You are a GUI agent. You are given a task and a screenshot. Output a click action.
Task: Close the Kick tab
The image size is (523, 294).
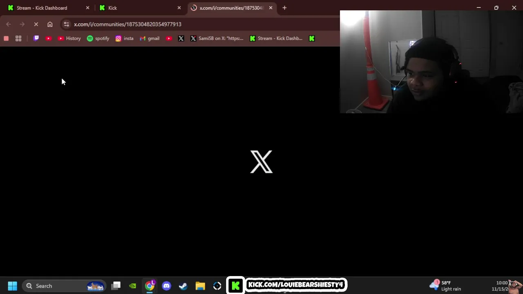179,8
